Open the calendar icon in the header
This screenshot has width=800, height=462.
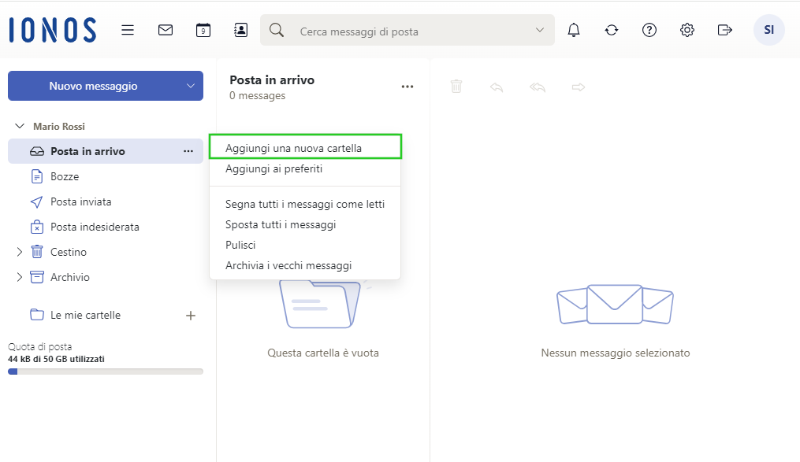(x=203, y=30)
